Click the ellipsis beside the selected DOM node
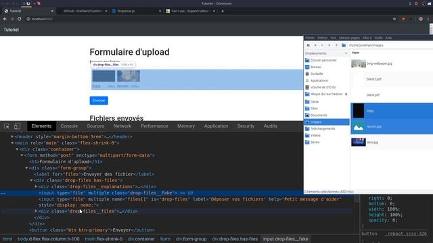This screenshot has width=433, height=243. 3,193
